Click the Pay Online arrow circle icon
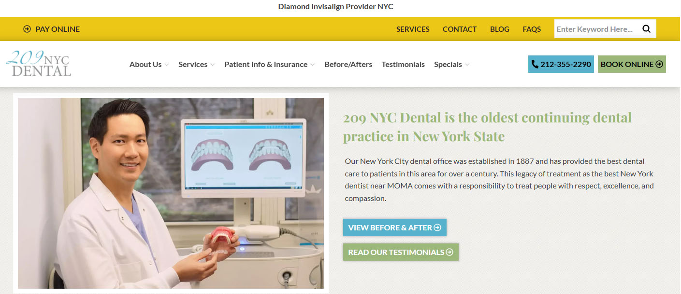681x294 pixels. click(x=27, y=29)
